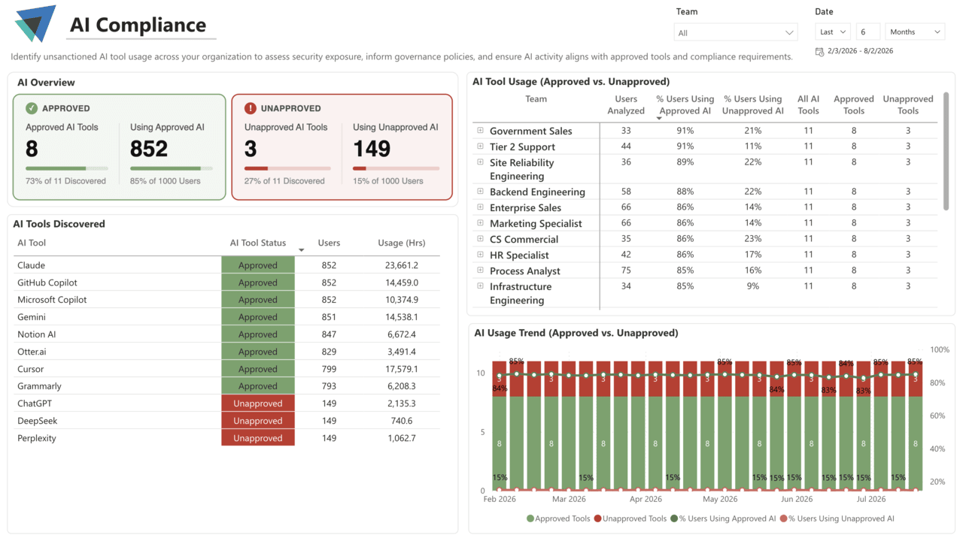Sort by Users Analyzed column header
The width and height of the screenshot is (963, 541).
[x=626, y=104]
